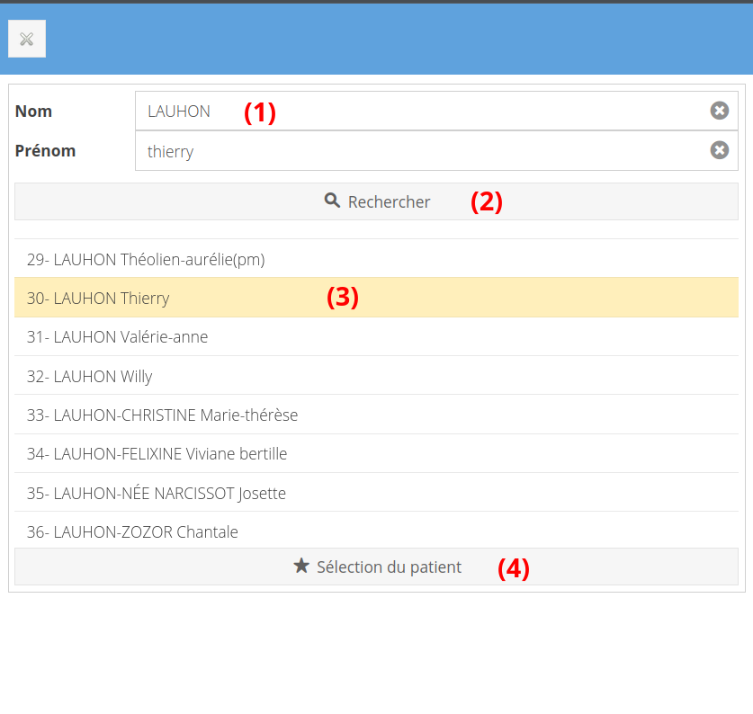The height and width of the screenshot is (714, 753).
Task: Select 33- LAUHON-CHRISTINE Marie-thérèse
Action: 162,415
